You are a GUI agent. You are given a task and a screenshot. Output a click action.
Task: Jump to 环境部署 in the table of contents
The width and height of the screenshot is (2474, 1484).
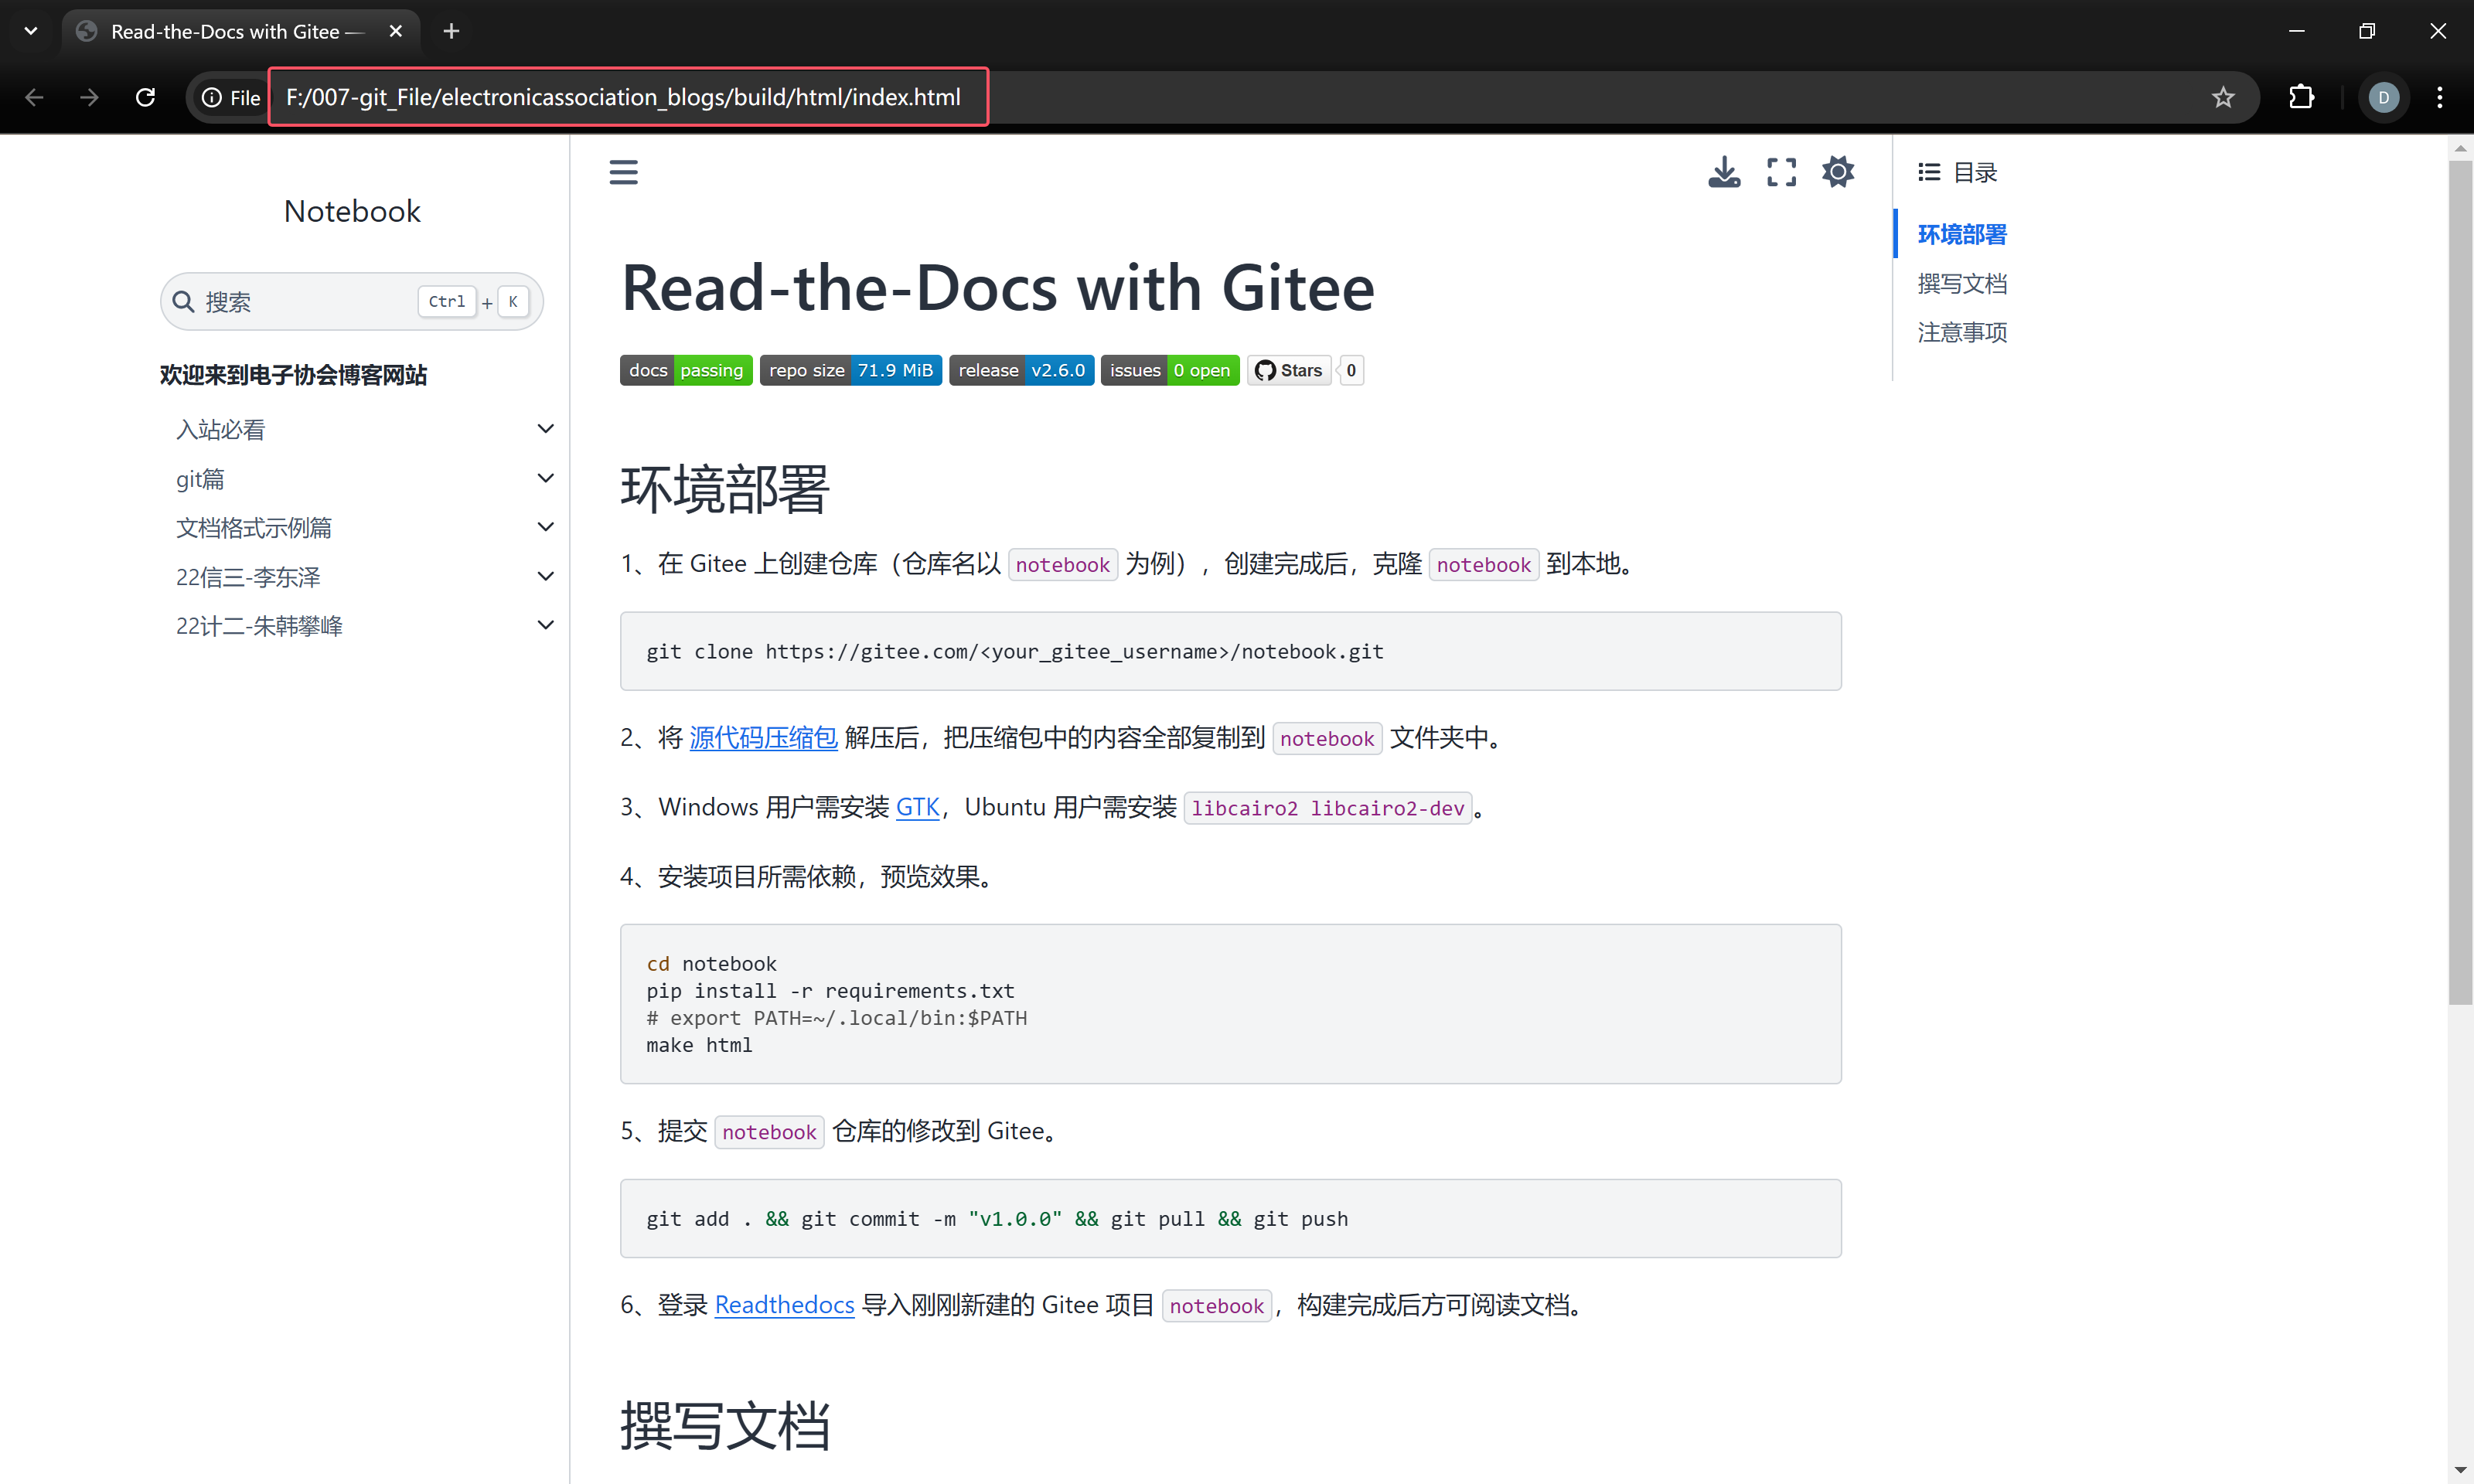tap(1962, 234)
